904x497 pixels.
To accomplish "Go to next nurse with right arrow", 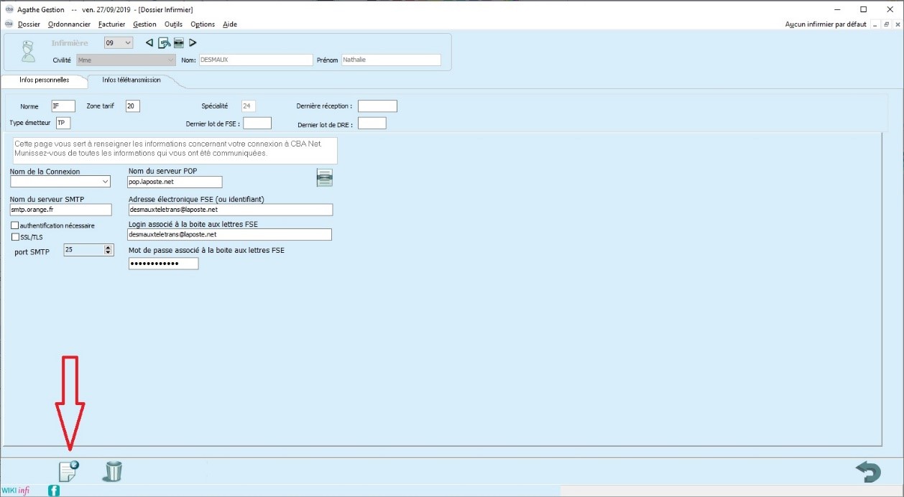I will tap(193, 43).
